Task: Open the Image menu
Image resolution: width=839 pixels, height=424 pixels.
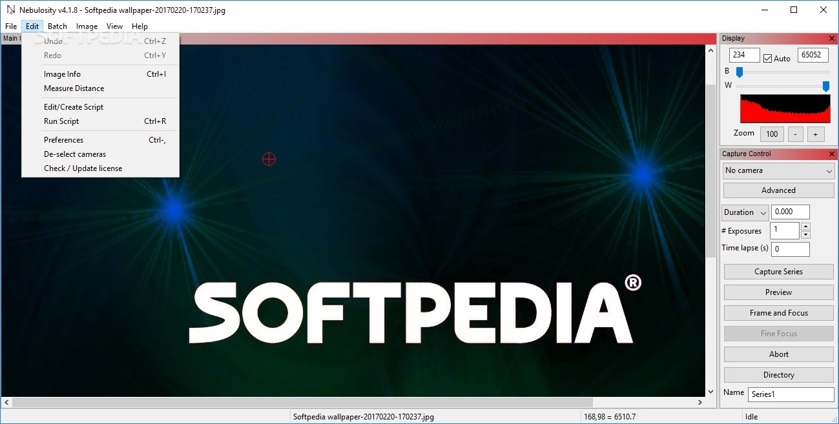Action: coord(87,26)
